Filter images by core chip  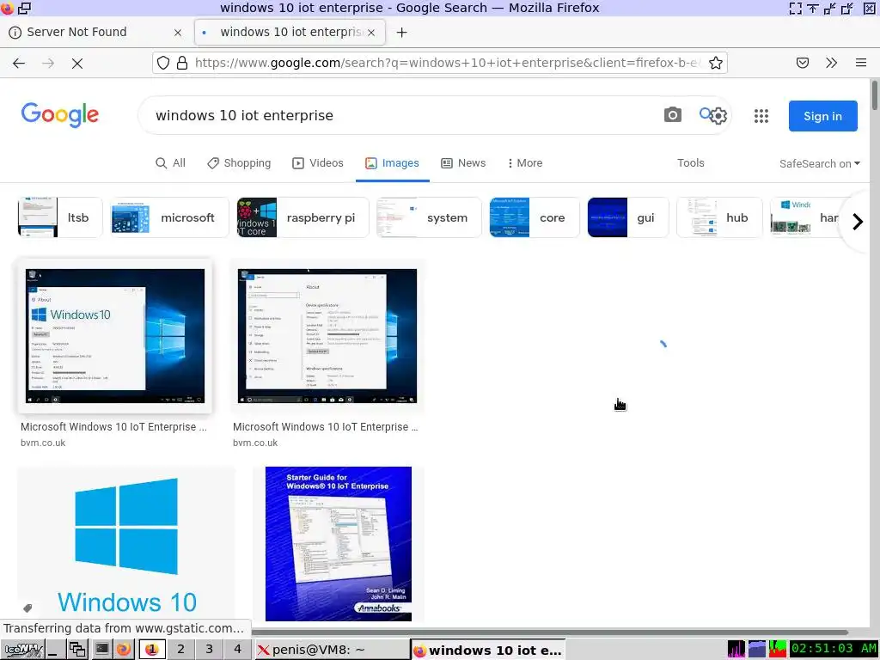[x=535, y=217]
